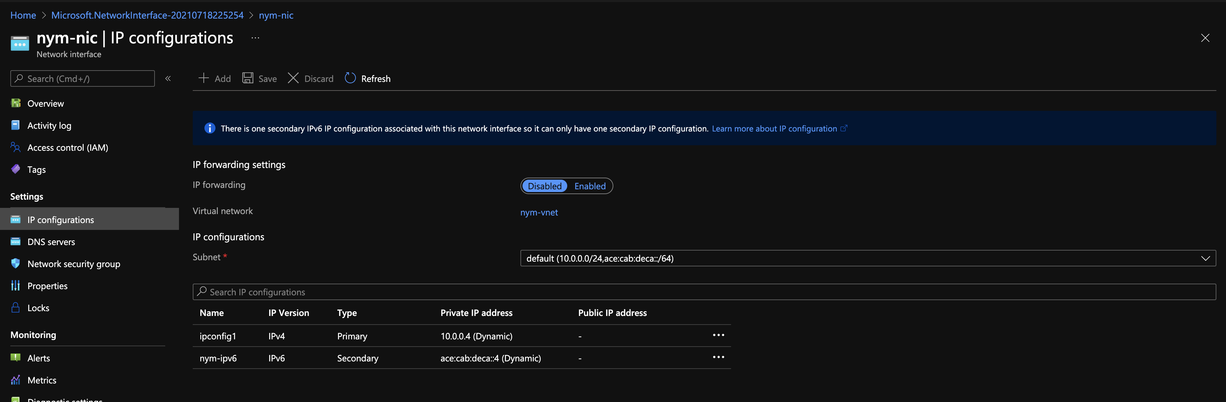Click the Search IP configurations field

click(x=704, y=292)
